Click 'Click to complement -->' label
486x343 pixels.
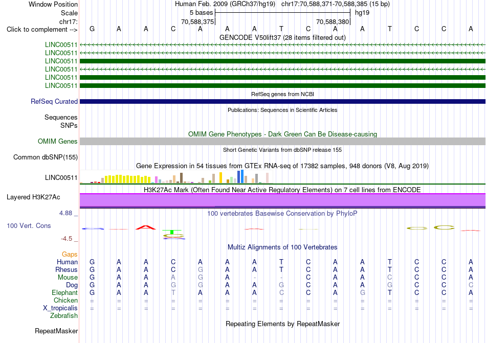tap(42, 30)
